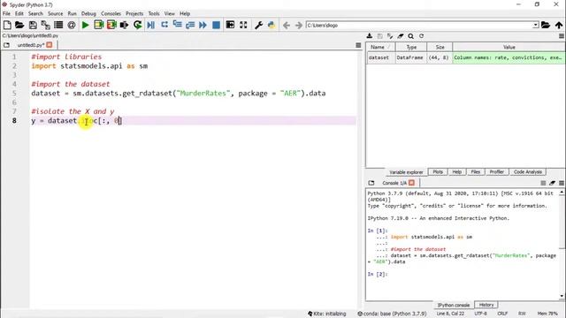The height and width of the screenshot is (318, 566).
Task: Maximize the current pane
Action: point(230,25)
